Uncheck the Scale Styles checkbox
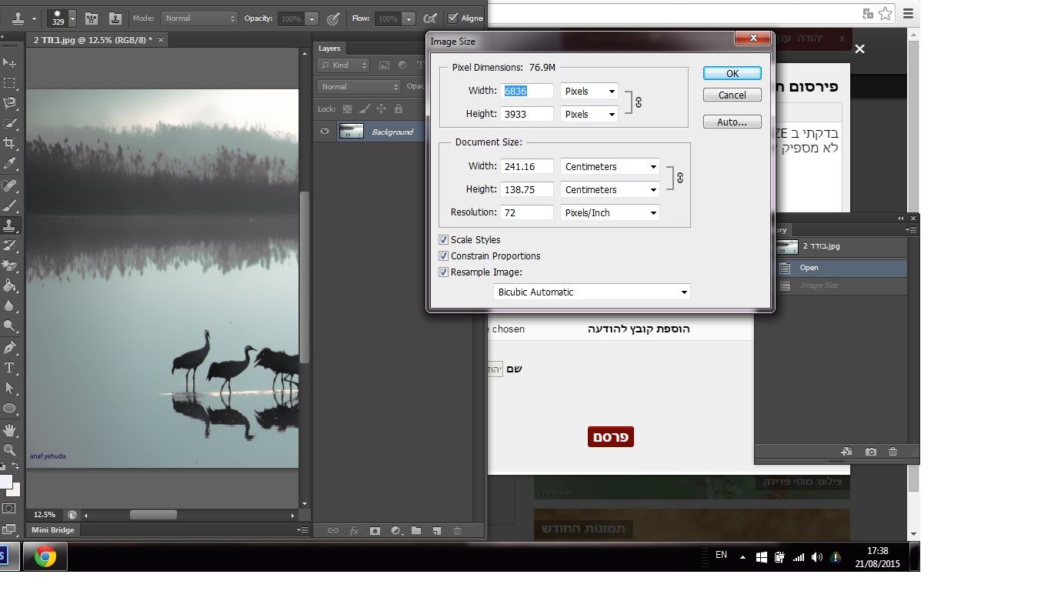This screenshot has height=591, width=1051. [x=443, y=240]
